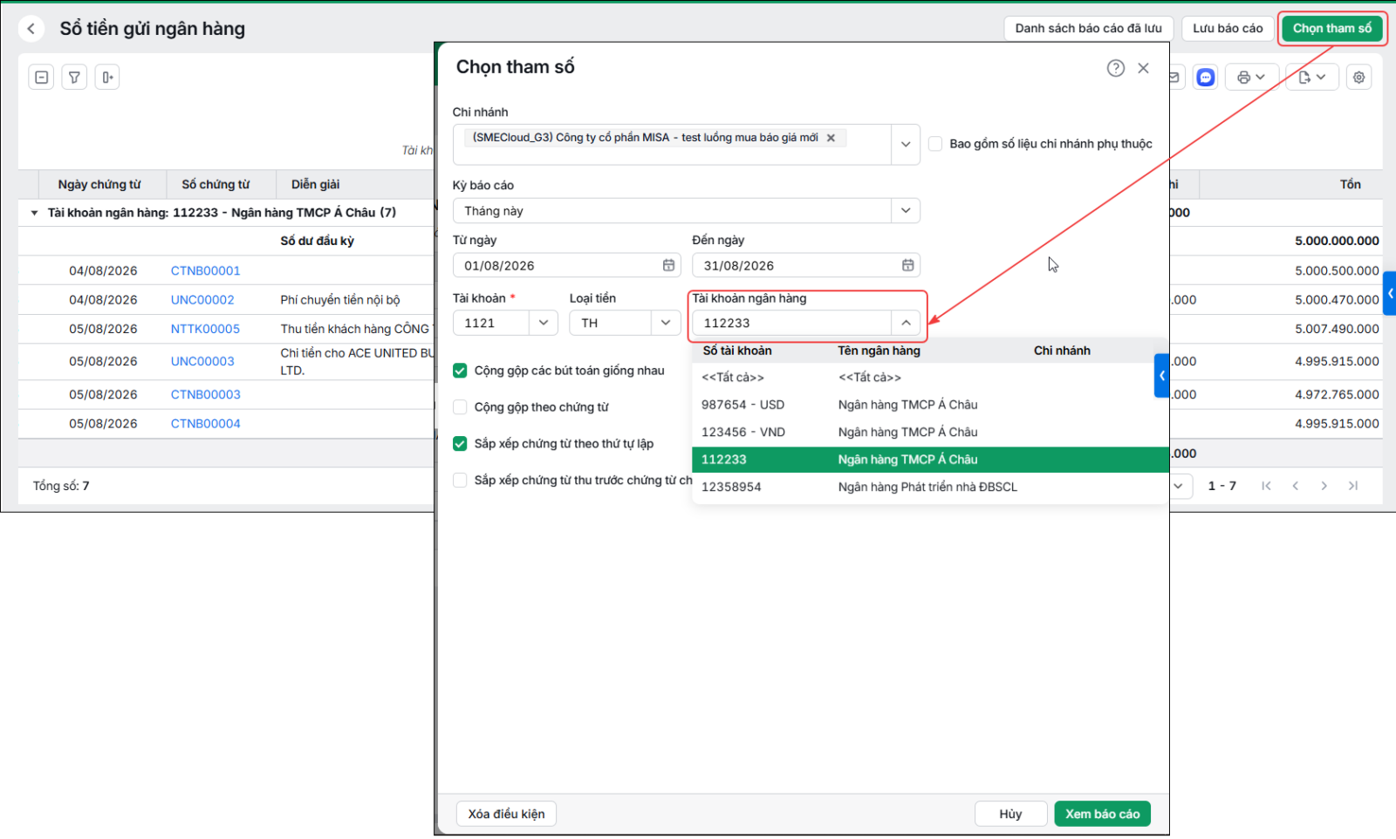Open the help question mark in Chọn tham số
The image size is (1396, 839).
1116,68
